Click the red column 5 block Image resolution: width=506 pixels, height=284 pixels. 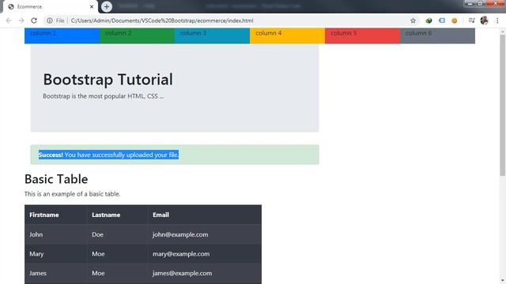(x=362, y=35)
